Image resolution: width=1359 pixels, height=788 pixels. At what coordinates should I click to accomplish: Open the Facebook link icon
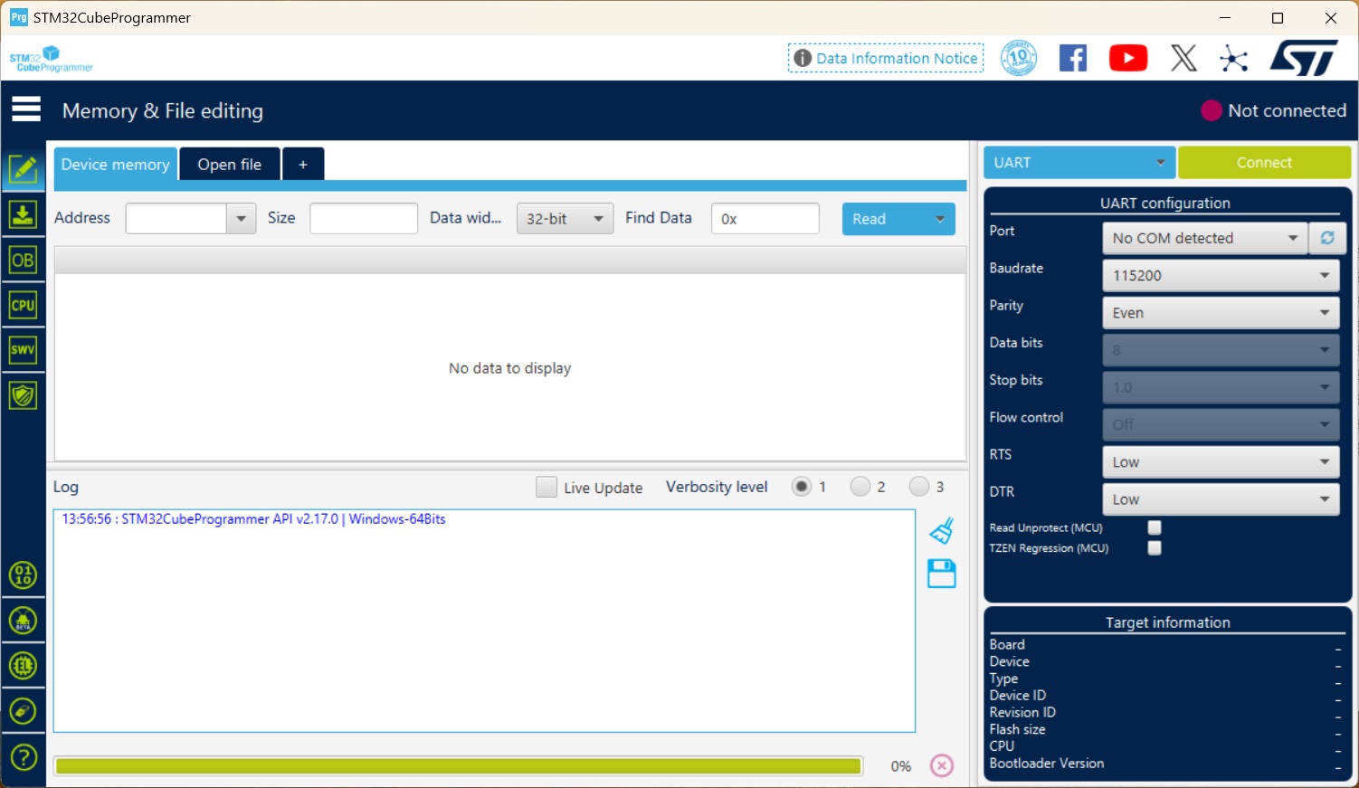(x=1073, y=58)
